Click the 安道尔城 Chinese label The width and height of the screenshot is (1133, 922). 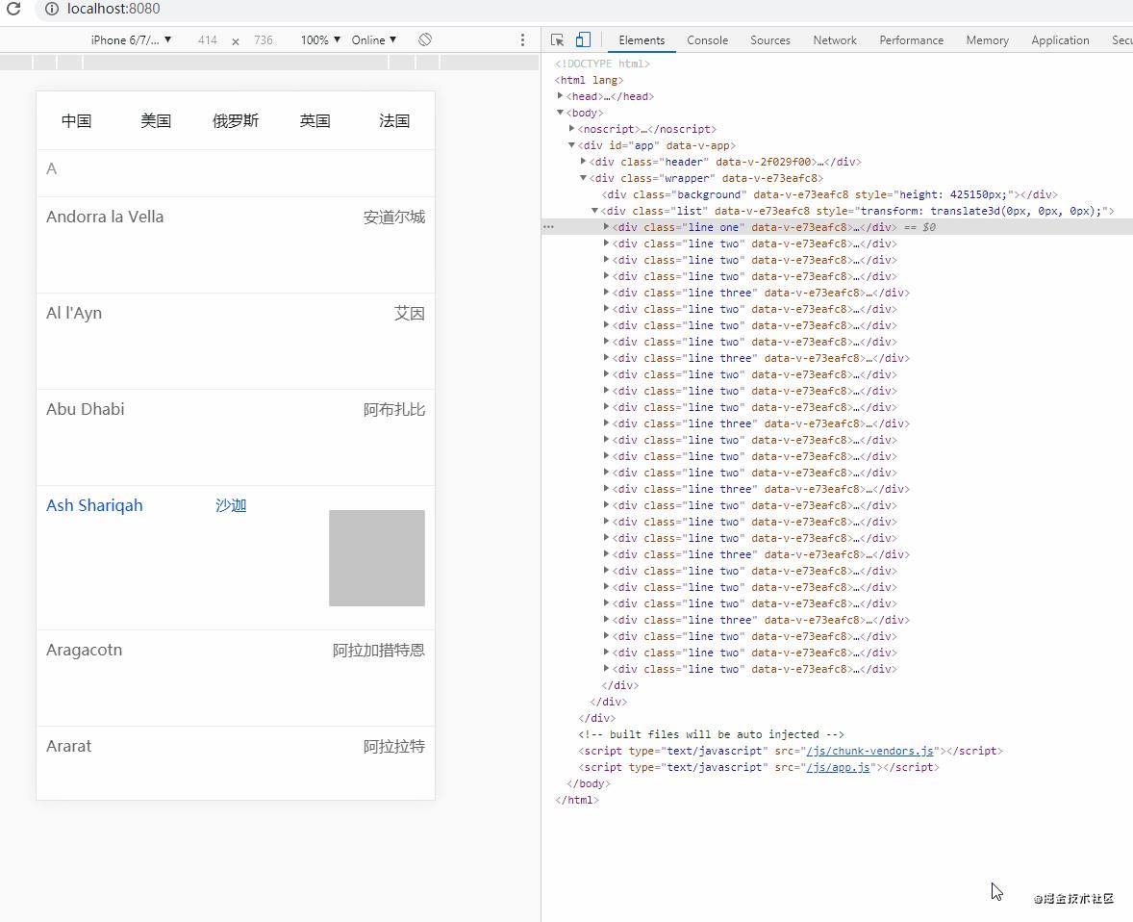pos(393,218)
